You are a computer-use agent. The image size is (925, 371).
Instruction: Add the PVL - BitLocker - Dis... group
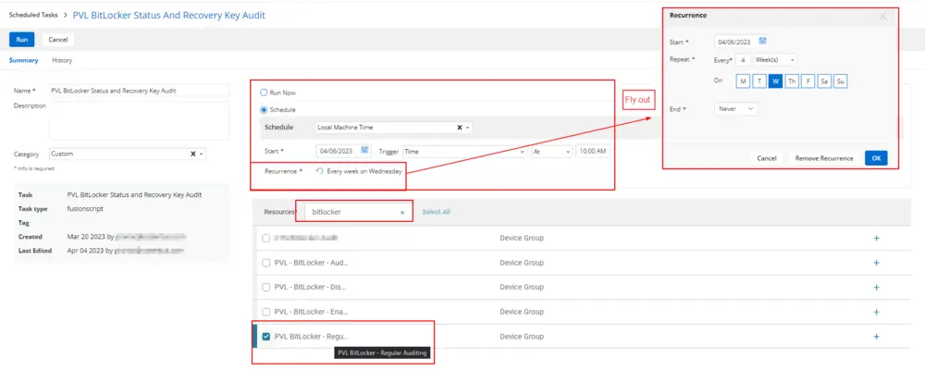tap(876, 287)
